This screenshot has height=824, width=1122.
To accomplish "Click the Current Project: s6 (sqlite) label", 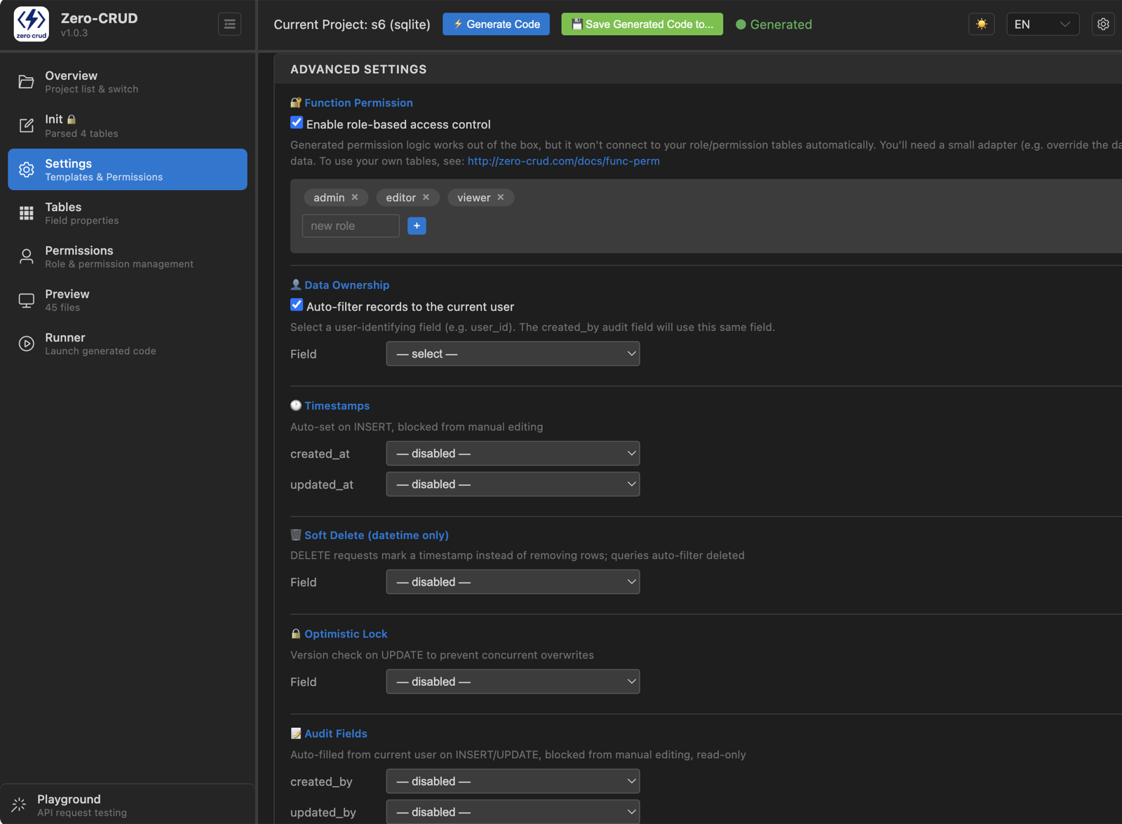I will point(352,24).
